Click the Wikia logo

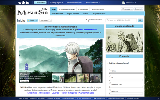24,2
